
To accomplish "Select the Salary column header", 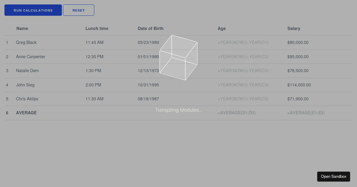I will (x=294, y=28).
